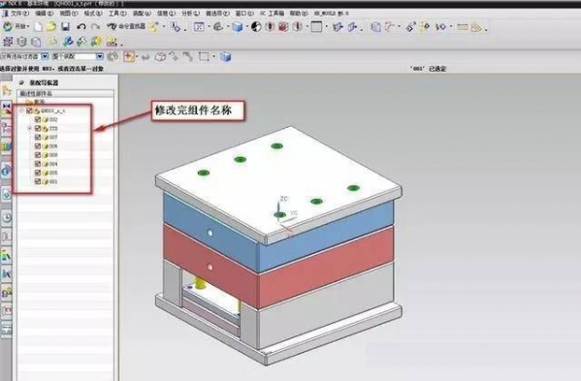This screenshot has height=381, width=581.
Task: Click the 开始 start button
Action: [16, 26]
